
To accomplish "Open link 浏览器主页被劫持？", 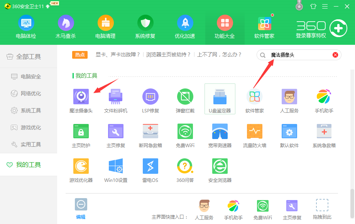I will [x=169, y=54].
